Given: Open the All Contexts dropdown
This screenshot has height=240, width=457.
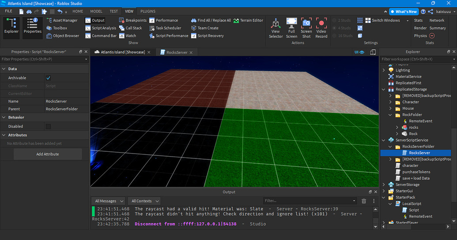Looking at the screenshot, I should [144, 201].
